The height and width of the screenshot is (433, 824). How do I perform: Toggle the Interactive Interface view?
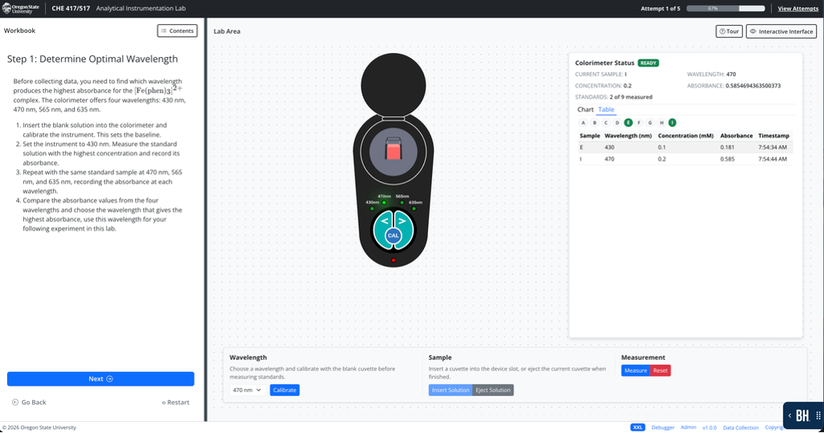pos(781,31)
